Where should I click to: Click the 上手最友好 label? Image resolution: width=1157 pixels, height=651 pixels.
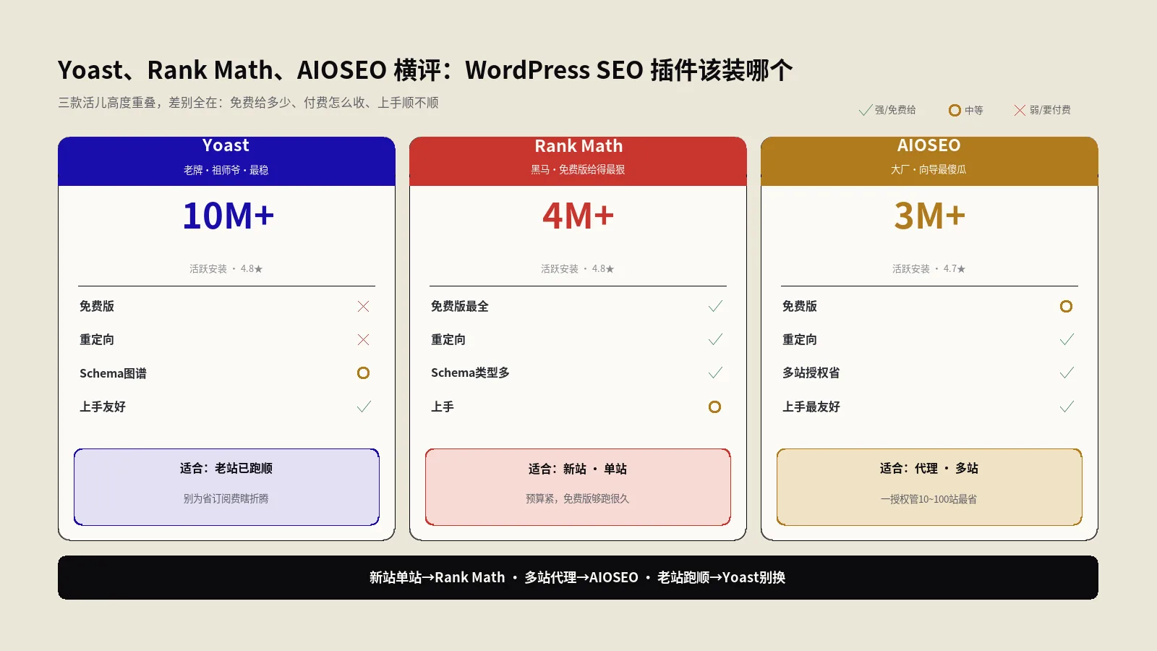pyautogui.click(x=811, y=407)
